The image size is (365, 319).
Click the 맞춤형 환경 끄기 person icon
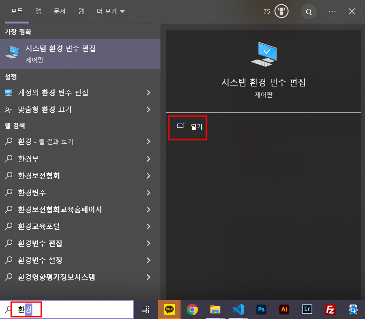[8, 109]
